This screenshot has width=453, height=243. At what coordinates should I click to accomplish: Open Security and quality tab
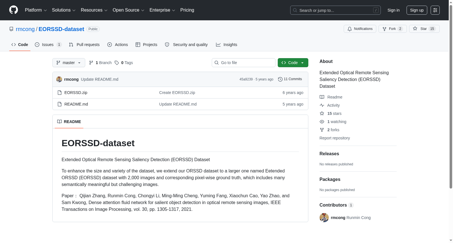[186, 45]
